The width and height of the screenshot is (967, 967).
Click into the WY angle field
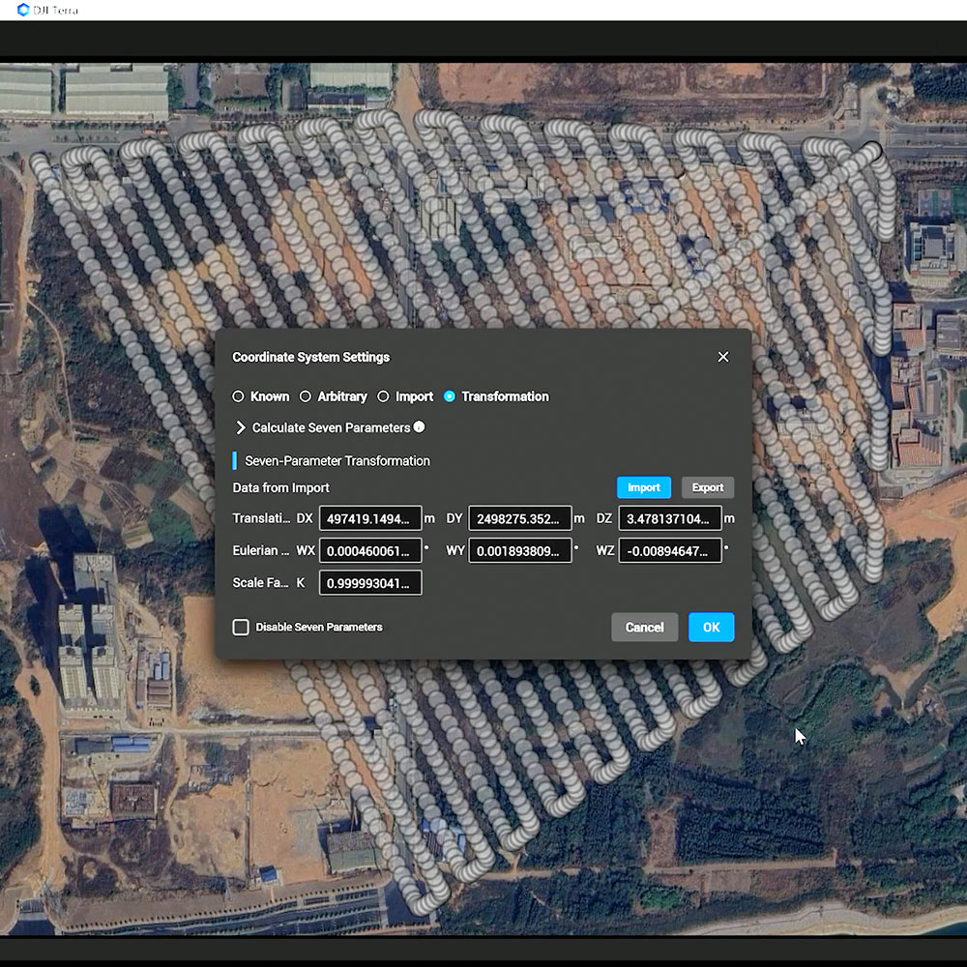tap(519, 550)
